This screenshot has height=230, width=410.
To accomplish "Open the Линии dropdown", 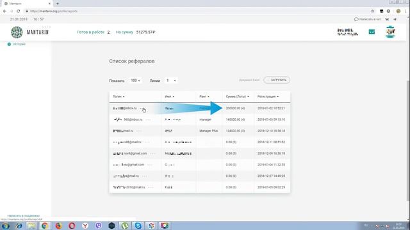I will click(171, 80).
